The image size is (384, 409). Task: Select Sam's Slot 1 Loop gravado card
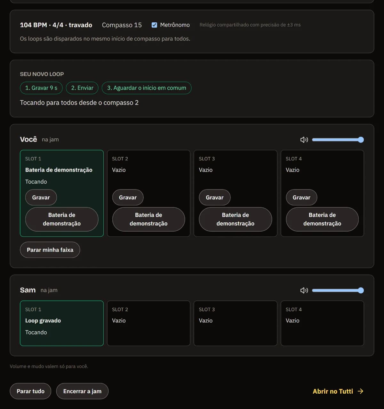point(62,323)
